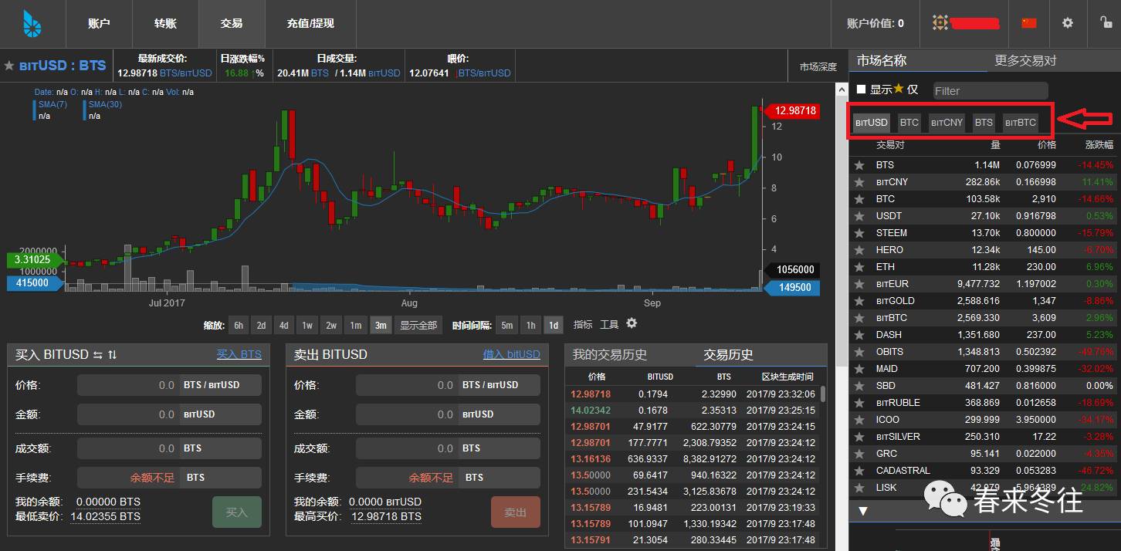Set chart zoom to 3m
1121x551 pixels.
(381, 325)
